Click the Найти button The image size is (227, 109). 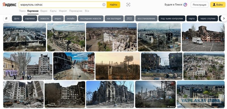[x=113, y=5]
